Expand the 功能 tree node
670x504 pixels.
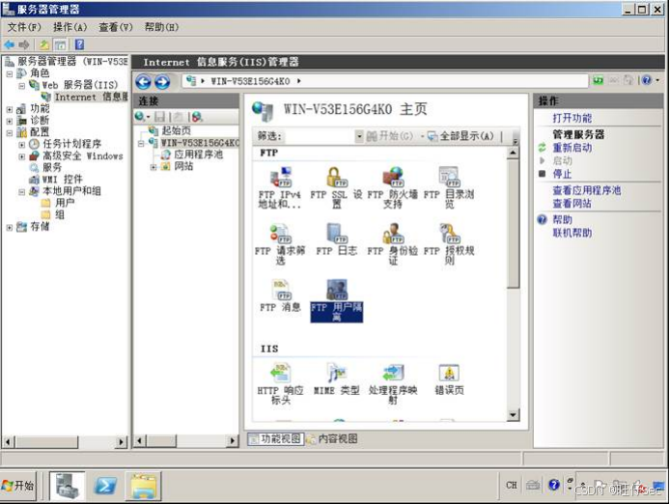10,109
